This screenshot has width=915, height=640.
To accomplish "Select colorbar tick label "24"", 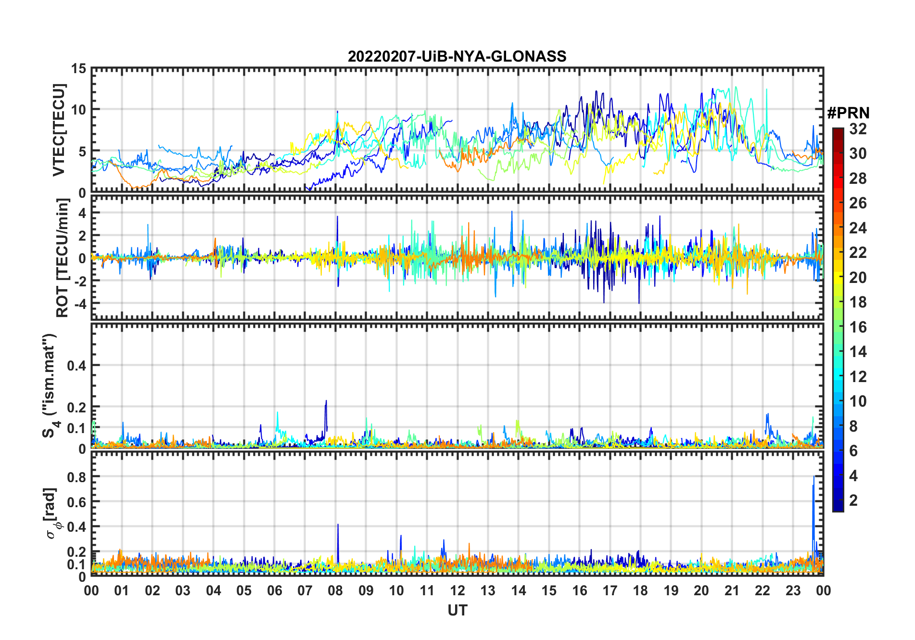I will coord(858,228).
